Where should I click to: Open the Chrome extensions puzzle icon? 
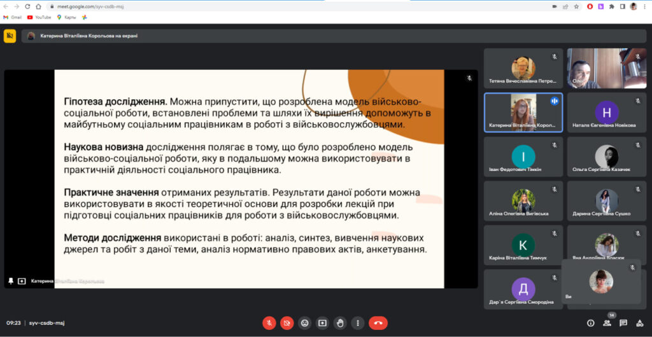(612, 6)
